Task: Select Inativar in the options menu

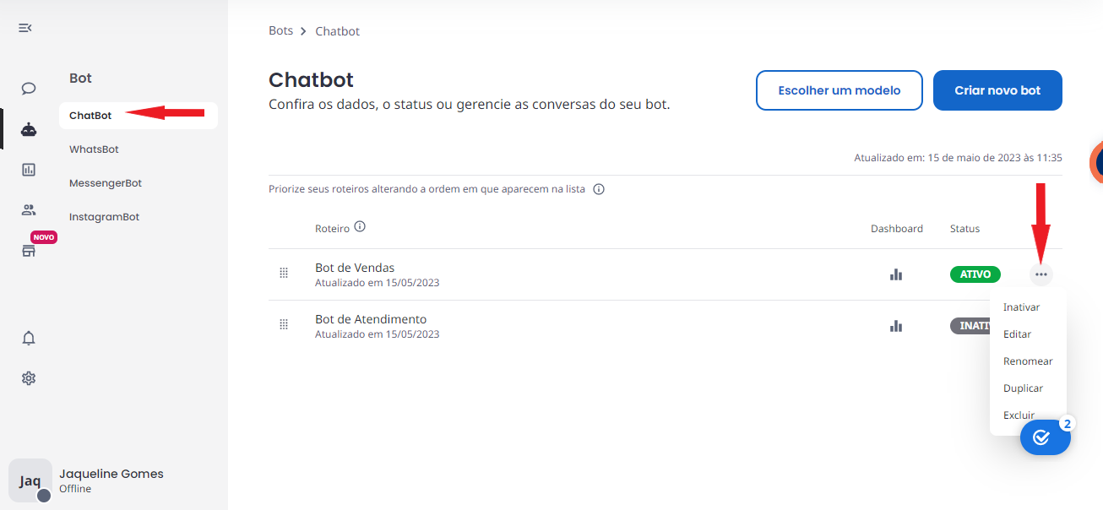Action: point(1021,307)
